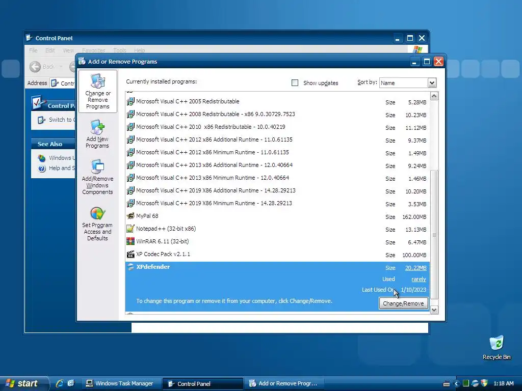522x391 pixels.
Task: Click the security shield tray icon
Action: 484,383
